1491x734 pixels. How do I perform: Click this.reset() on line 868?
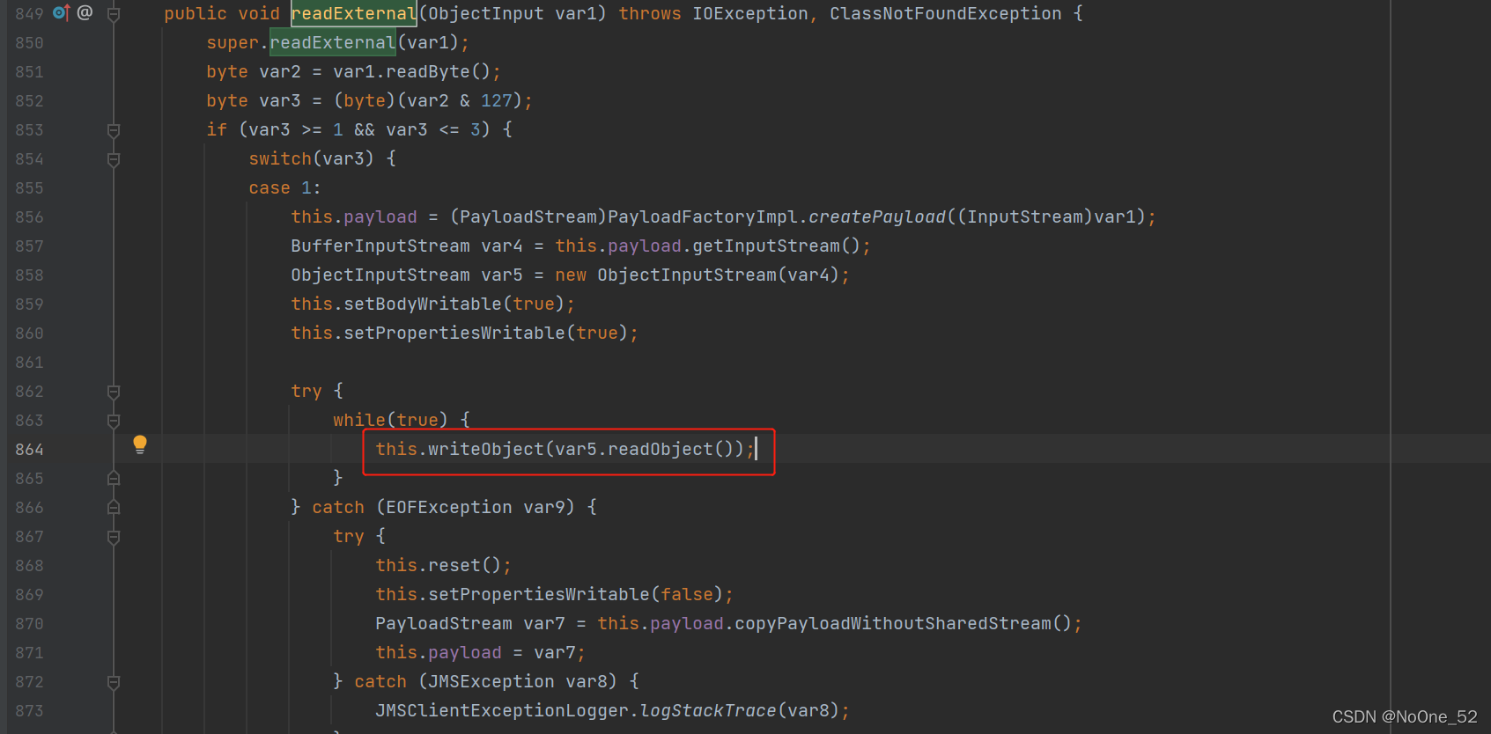438,565
